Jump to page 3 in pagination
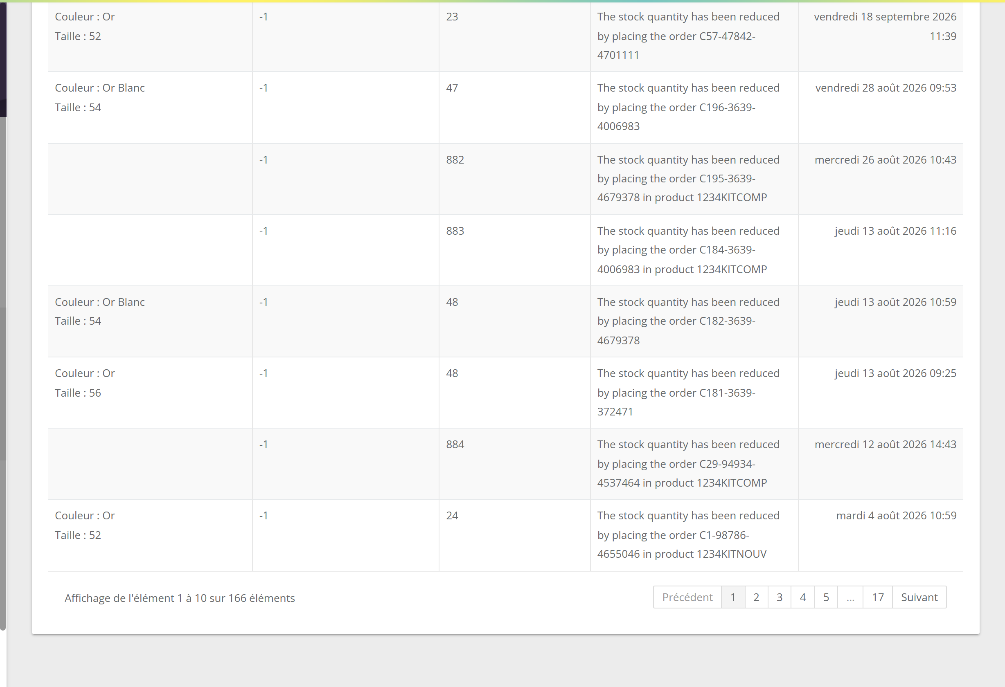Screen dimensions: 1005x687 tap(780, 597)
